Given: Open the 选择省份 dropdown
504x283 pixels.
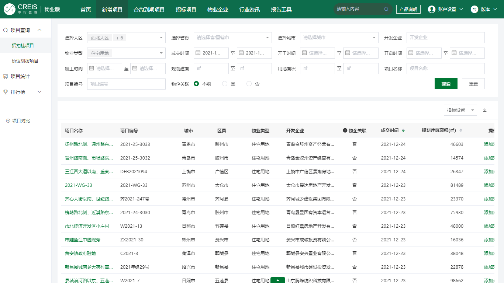Looking at the screenshot, I should (232, 38).
